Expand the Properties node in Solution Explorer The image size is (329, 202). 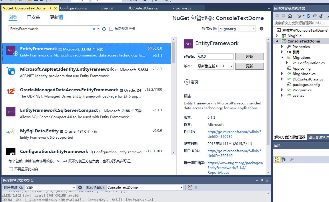(282, 47)
